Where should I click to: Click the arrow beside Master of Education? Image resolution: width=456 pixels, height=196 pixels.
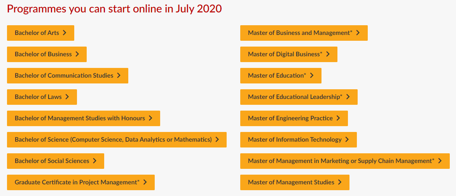point(311,76)
